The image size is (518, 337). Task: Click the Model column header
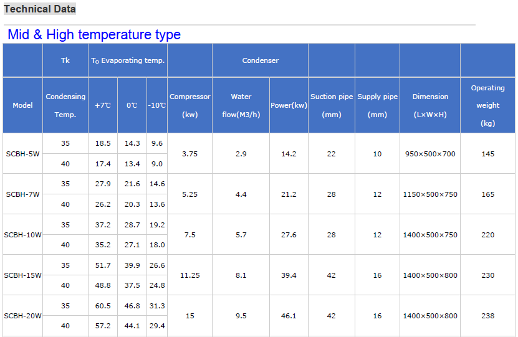click(23, 105)
